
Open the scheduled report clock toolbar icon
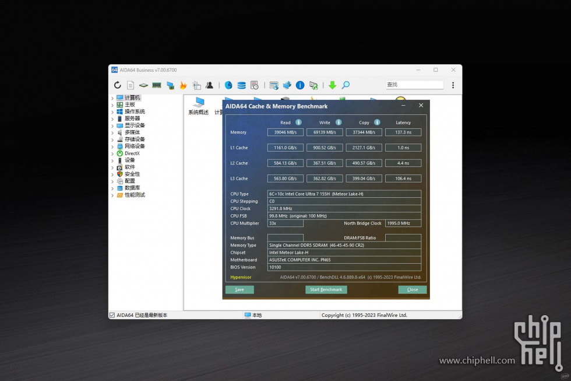255,85
